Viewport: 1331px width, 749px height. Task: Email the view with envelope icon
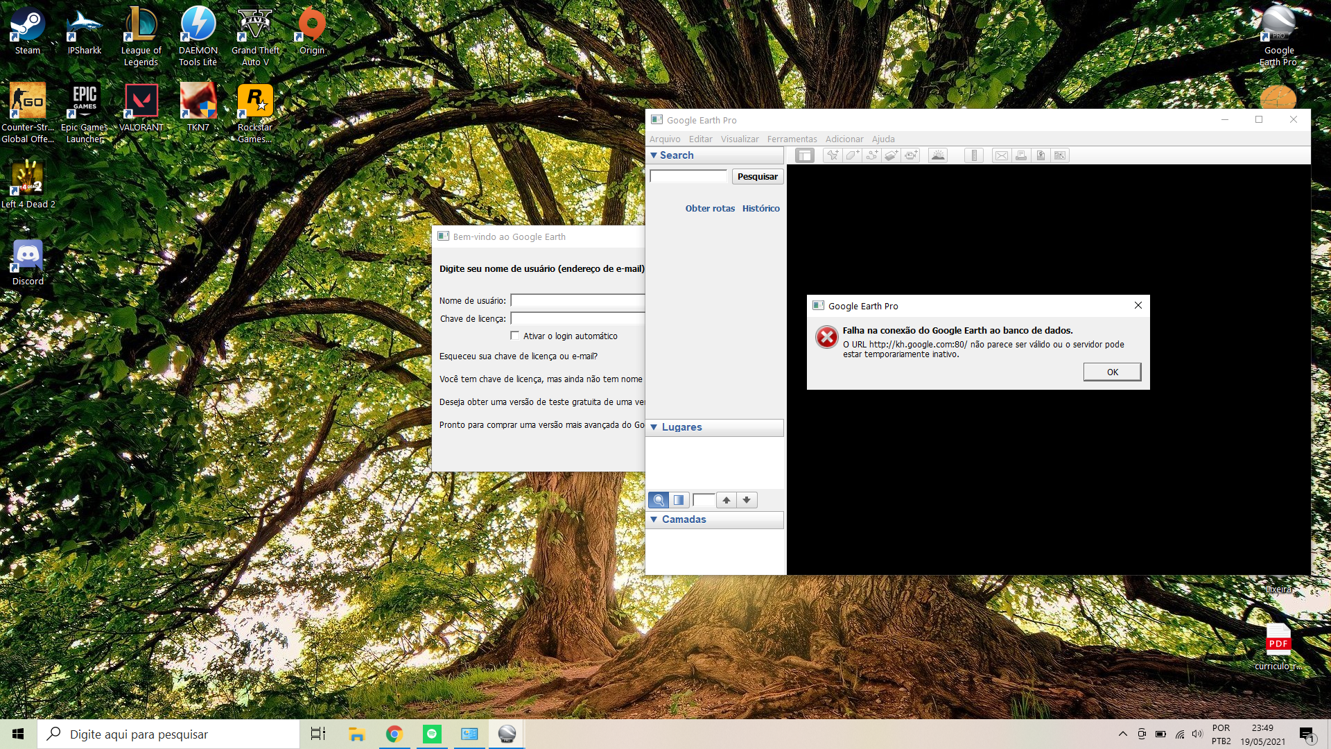pos(1002,155)
